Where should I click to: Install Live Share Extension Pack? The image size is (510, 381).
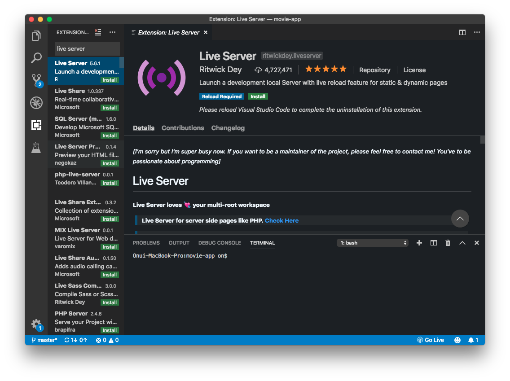pos(110,219)
